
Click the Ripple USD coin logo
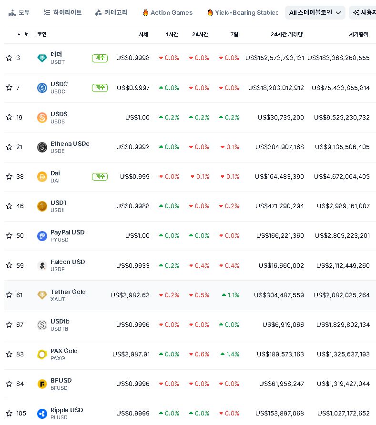click(42, 413)
